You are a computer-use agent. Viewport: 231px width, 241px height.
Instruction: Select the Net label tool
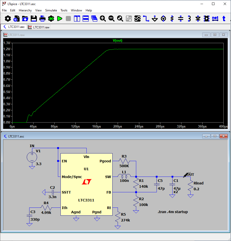(215, 19)
